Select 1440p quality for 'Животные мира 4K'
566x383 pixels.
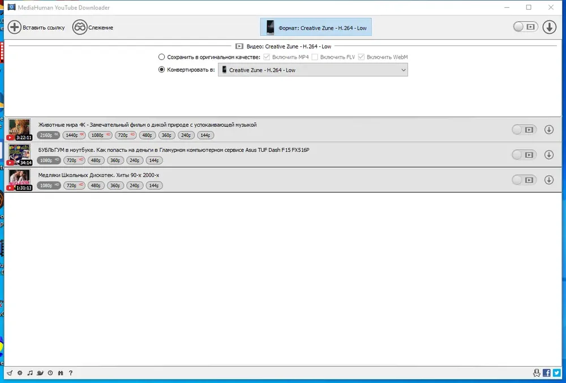(x=74, y=135)
